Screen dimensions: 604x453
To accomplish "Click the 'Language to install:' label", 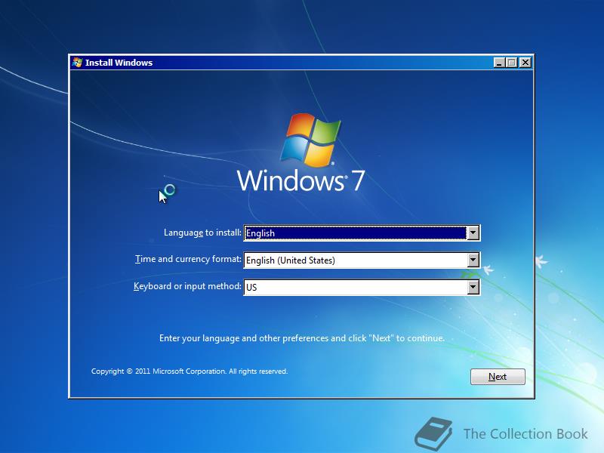I will [202, 233].
